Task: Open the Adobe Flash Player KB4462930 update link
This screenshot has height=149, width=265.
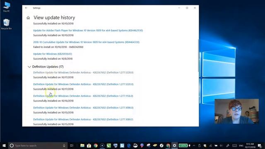Action: pyautogui.click(x=88, y=30)
